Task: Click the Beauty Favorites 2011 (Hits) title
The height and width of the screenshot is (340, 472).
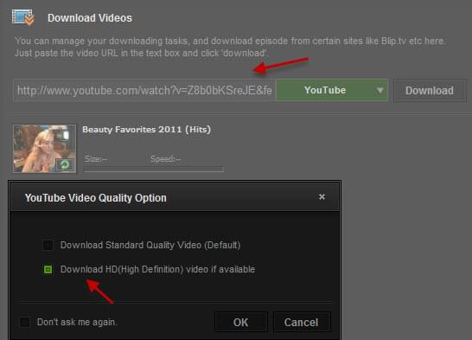Action: coord(147,130)
